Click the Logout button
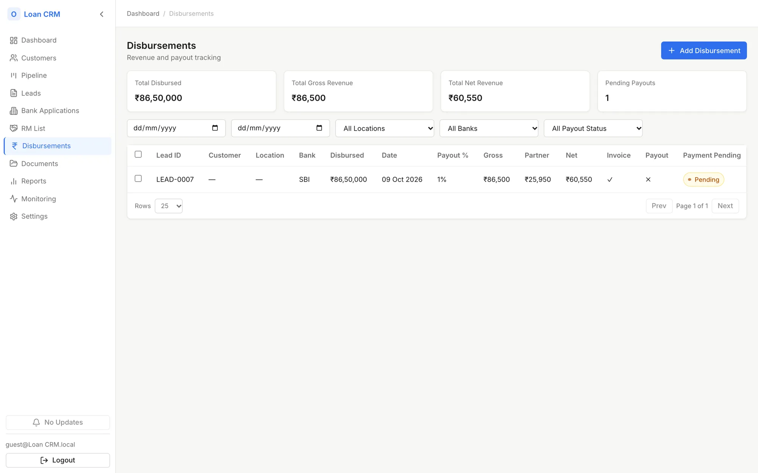Viewport: 758px width, 473px height. [x=58, y=460]
